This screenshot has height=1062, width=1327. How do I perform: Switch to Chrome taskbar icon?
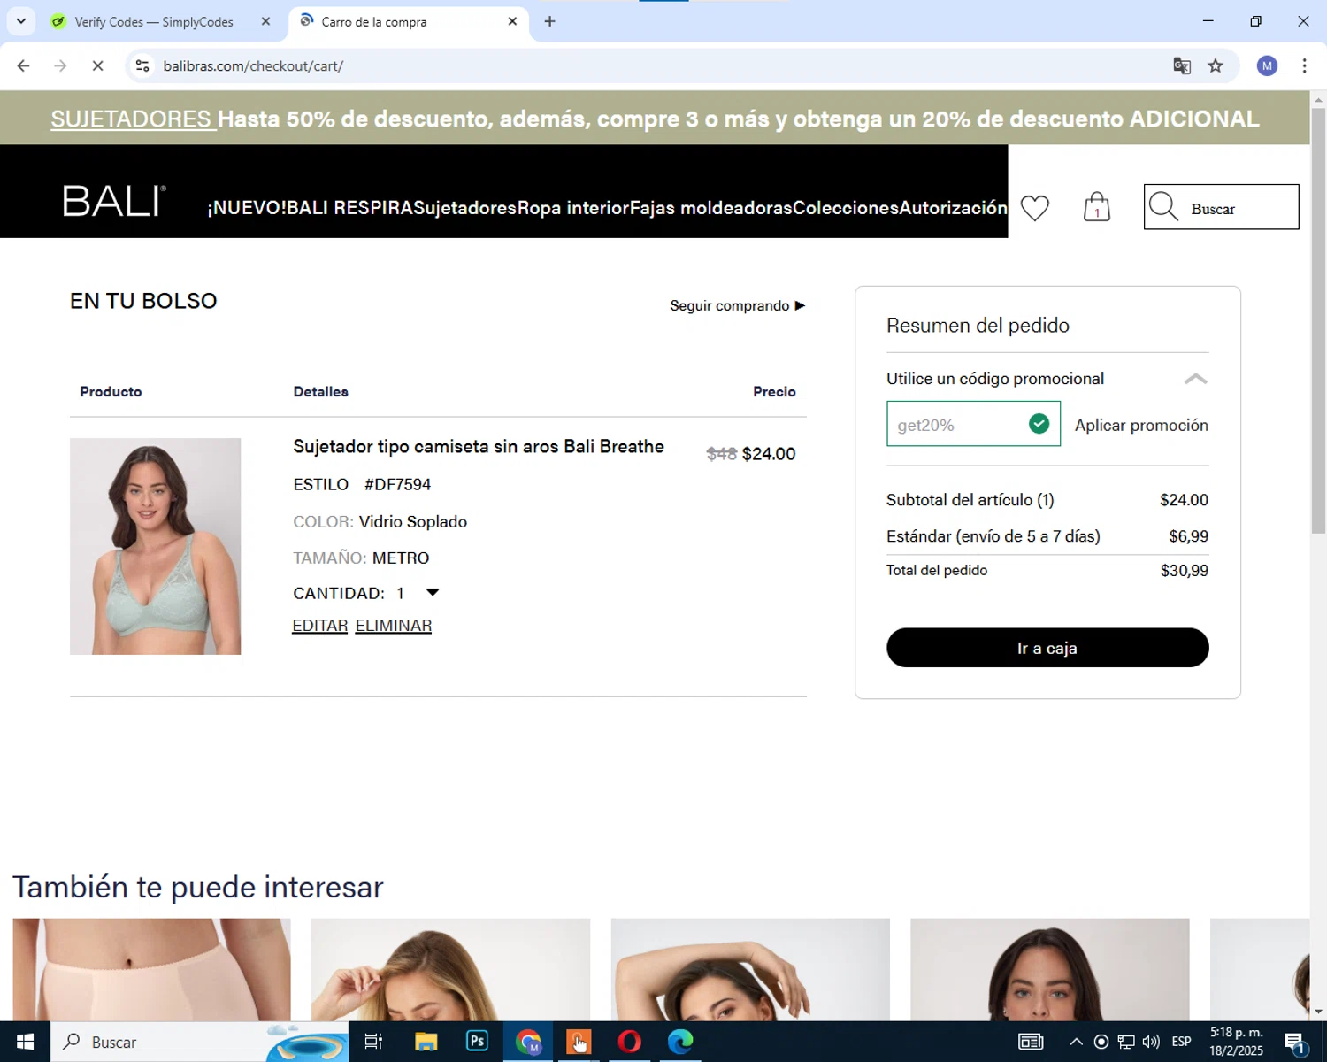pyautogui.click(x=528, y=1042)
